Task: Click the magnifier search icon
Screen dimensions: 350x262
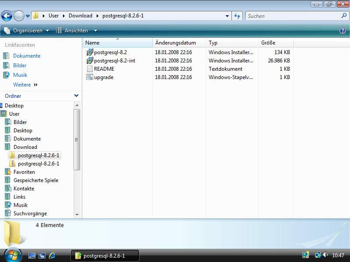Action: click(344, 16)
